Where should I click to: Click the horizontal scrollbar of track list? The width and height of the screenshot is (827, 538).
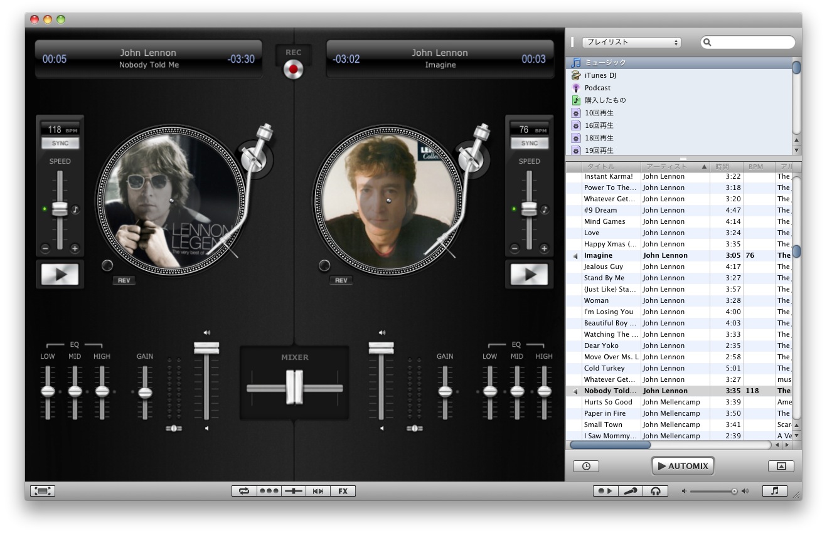[x=610, y=445]
